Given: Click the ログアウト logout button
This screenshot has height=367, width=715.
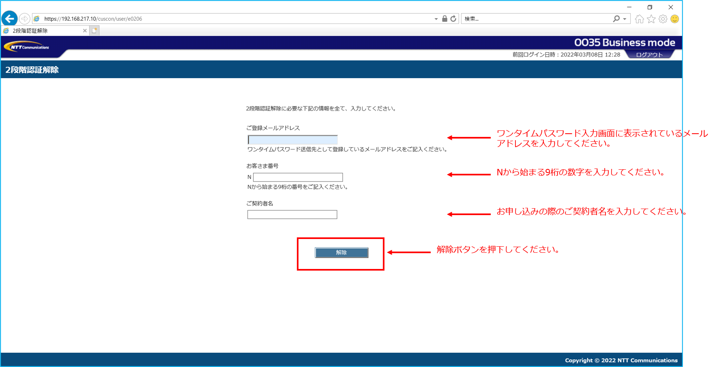Looking at the screenshot, I should click(649, 55).
